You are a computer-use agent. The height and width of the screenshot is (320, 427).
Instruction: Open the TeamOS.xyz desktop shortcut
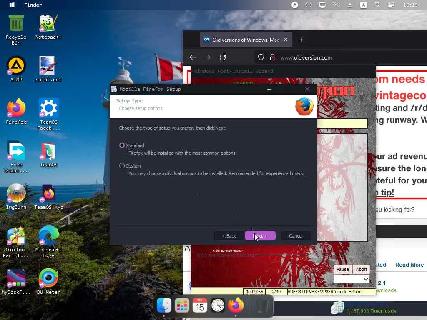coord(48,197)
